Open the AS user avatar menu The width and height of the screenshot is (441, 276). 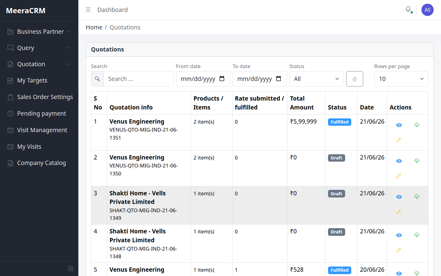[x=428, y=10]
